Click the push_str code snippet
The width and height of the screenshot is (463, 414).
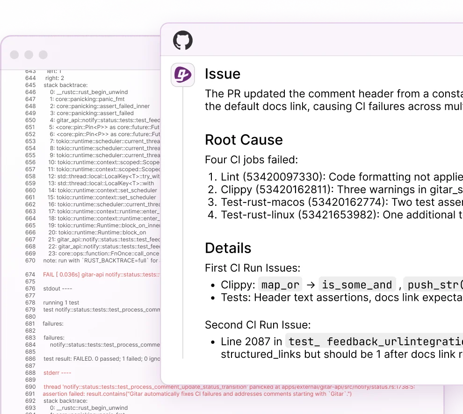[433, 285]
